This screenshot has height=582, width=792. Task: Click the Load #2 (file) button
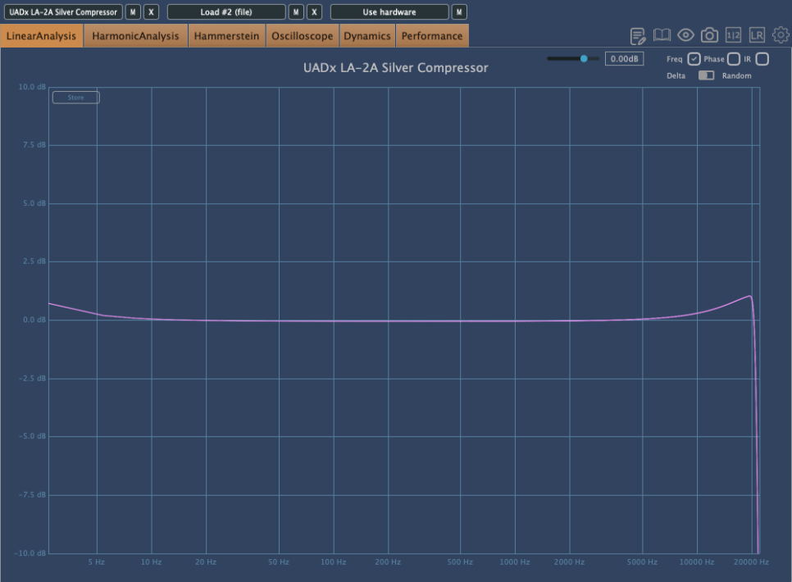[x=226, y=12]
